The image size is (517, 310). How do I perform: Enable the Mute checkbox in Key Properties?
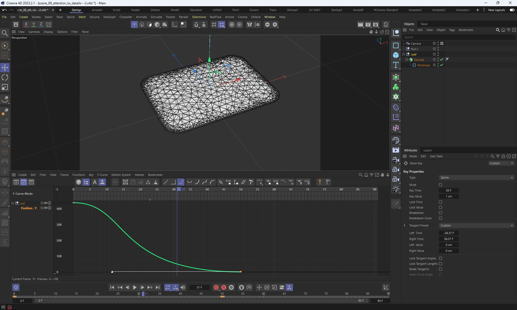pyautogui.click(x=441, y=185)
